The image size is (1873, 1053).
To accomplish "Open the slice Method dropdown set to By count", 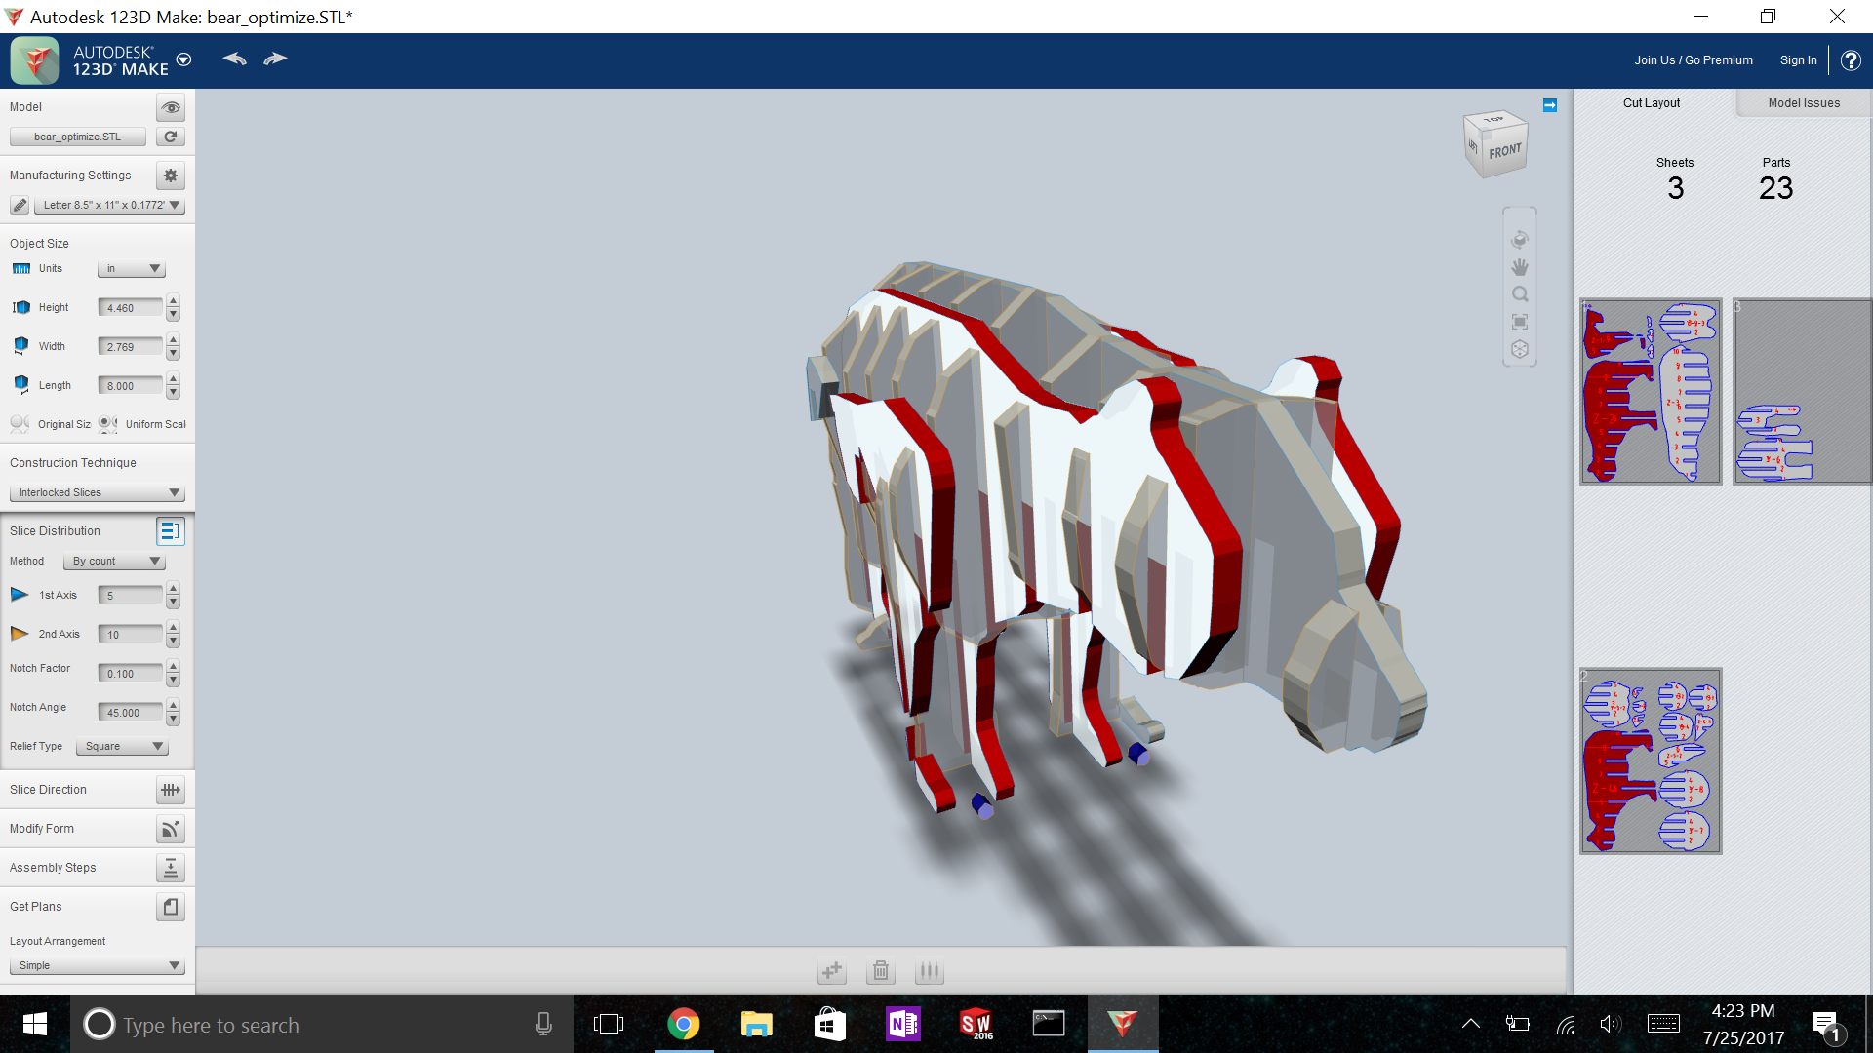I will point(113,561).
